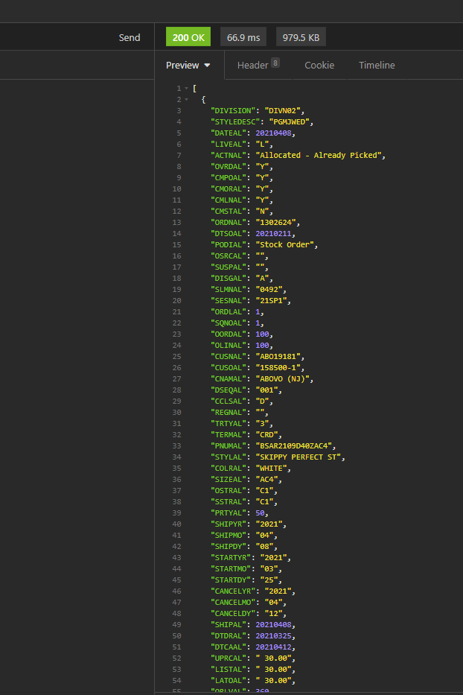Click the "LISTAL" key
The width and height of the screenshot is (463, 695).
pos(229,669)
